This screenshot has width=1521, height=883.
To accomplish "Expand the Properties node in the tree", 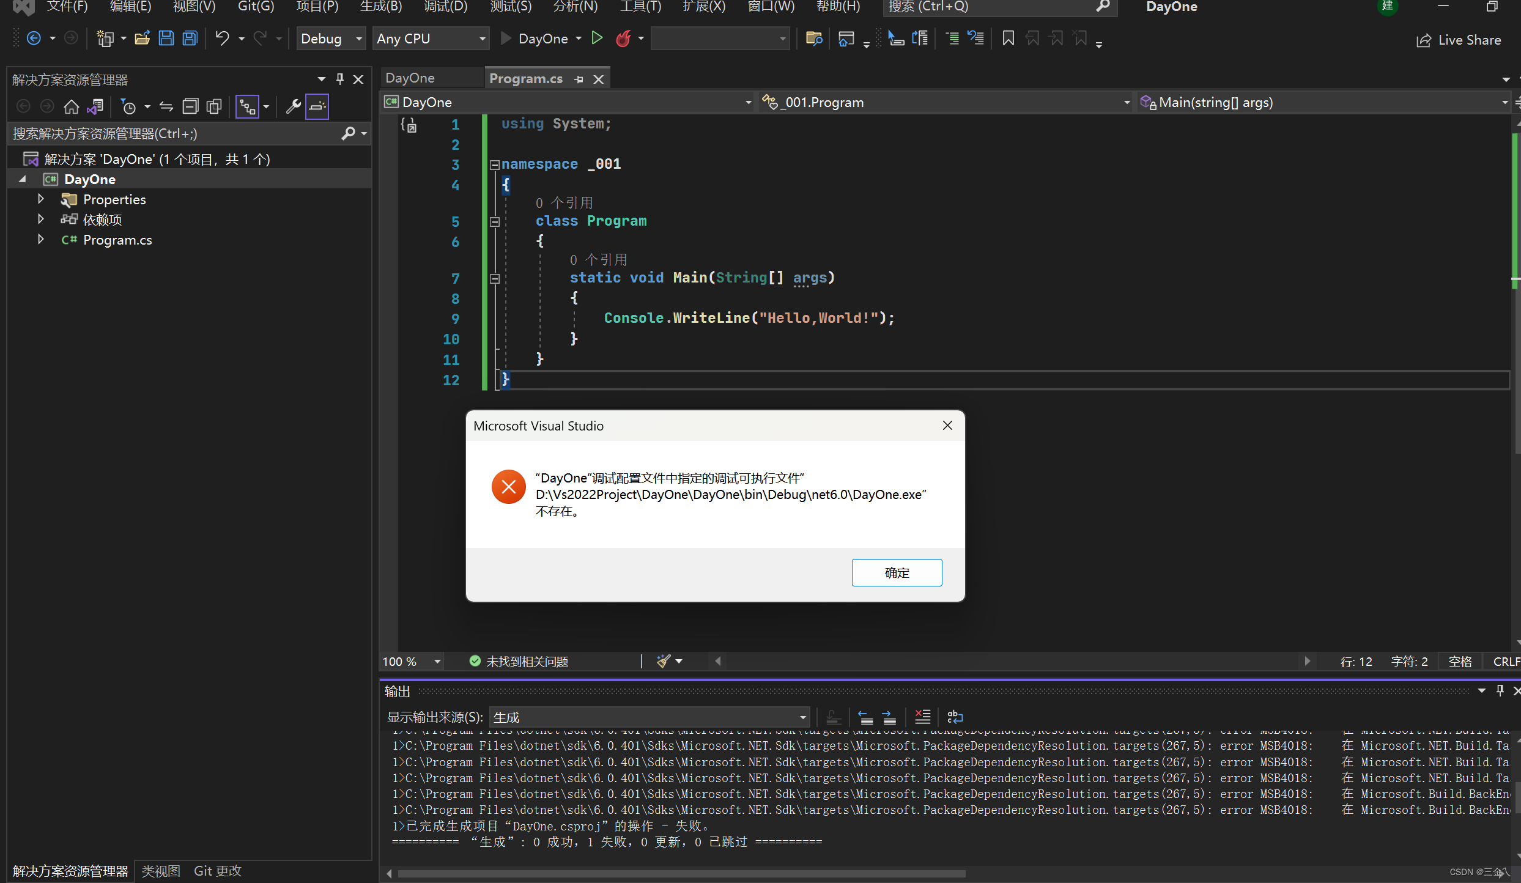I will pyautogui.click(x=41, y=199).
